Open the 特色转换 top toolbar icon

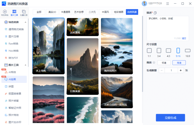click(x=5, y=12)
